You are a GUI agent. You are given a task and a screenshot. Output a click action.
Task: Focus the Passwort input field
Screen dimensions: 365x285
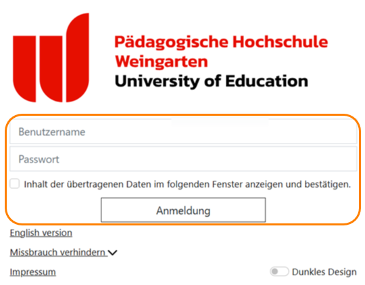point(183,159)
